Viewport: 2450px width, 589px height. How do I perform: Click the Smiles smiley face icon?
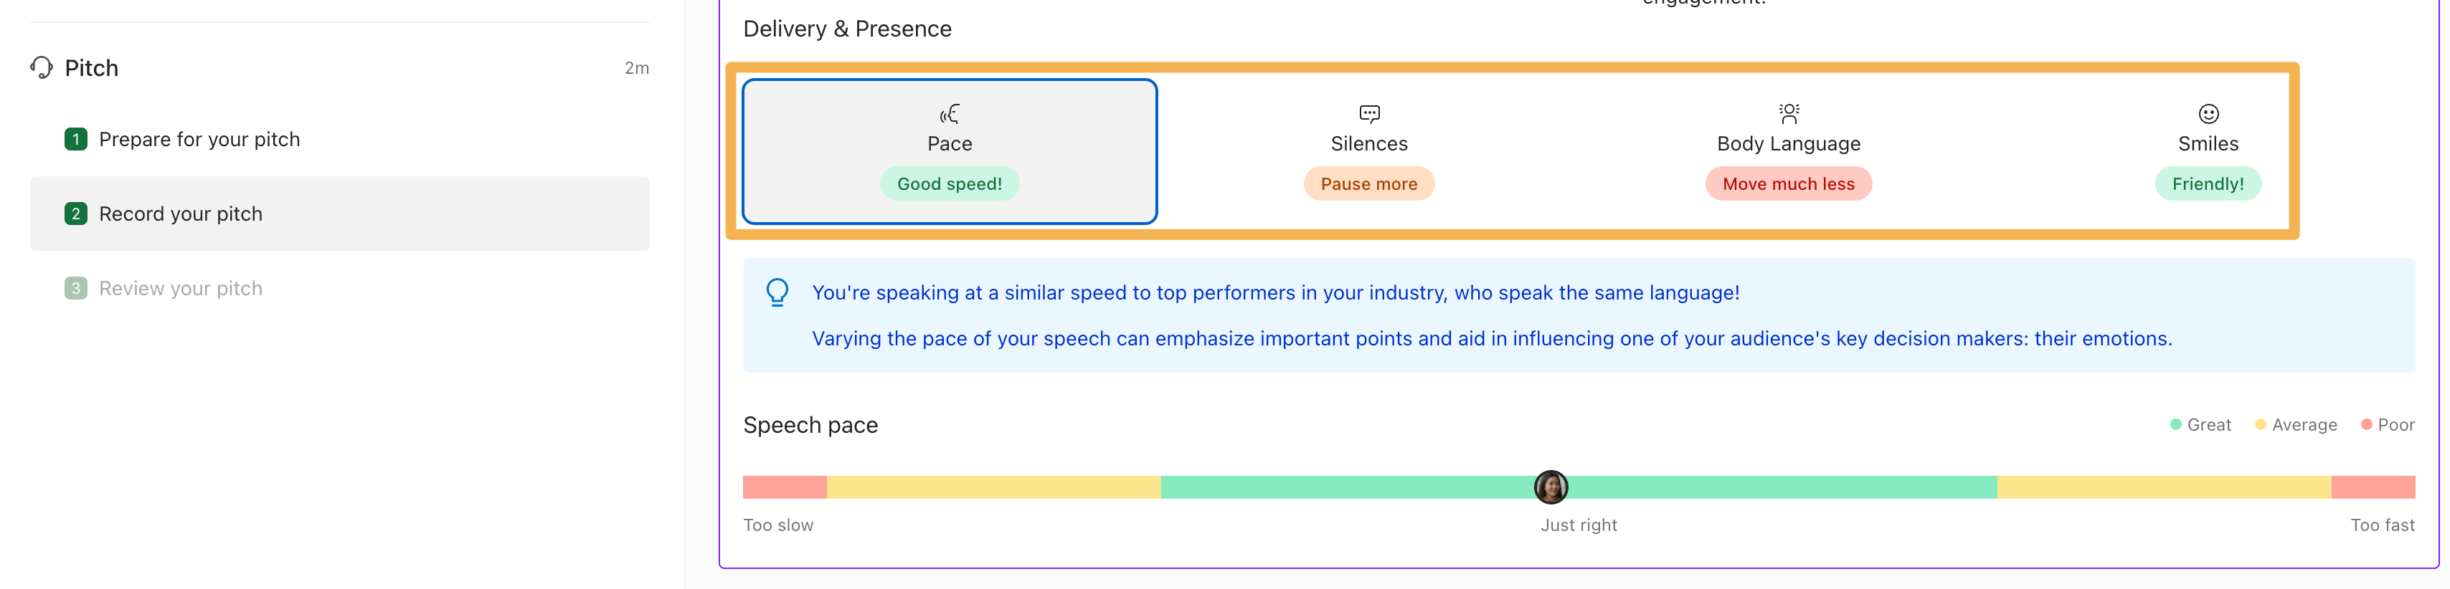(2208, 114)
